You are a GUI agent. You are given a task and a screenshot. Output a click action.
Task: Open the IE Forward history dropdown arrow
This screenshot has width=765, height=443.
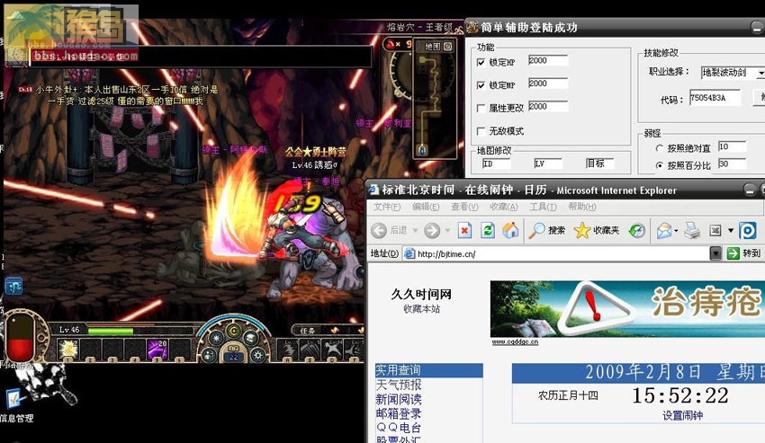pos(447,230)
